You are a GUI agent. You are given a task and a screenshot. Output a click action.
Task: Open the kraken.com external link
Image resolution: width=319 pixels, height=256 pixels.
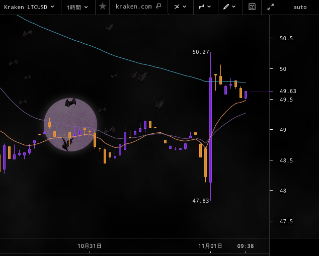point(138,7)
